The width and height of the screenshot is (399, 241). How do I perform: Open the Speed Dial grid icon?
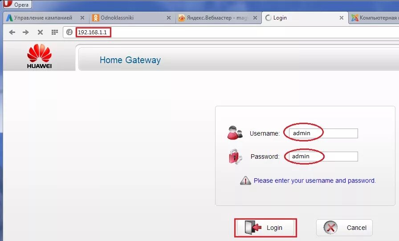click(55, 32)
